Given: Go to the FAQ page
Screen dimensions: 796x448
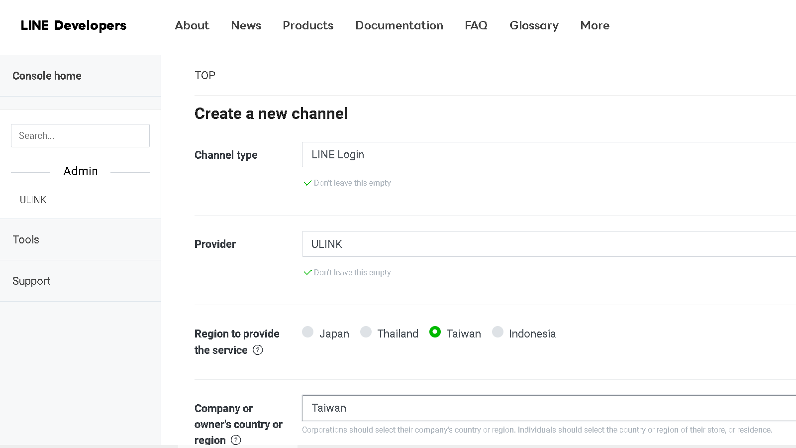Looking at the screenshot, I should (x=476, y=25).
